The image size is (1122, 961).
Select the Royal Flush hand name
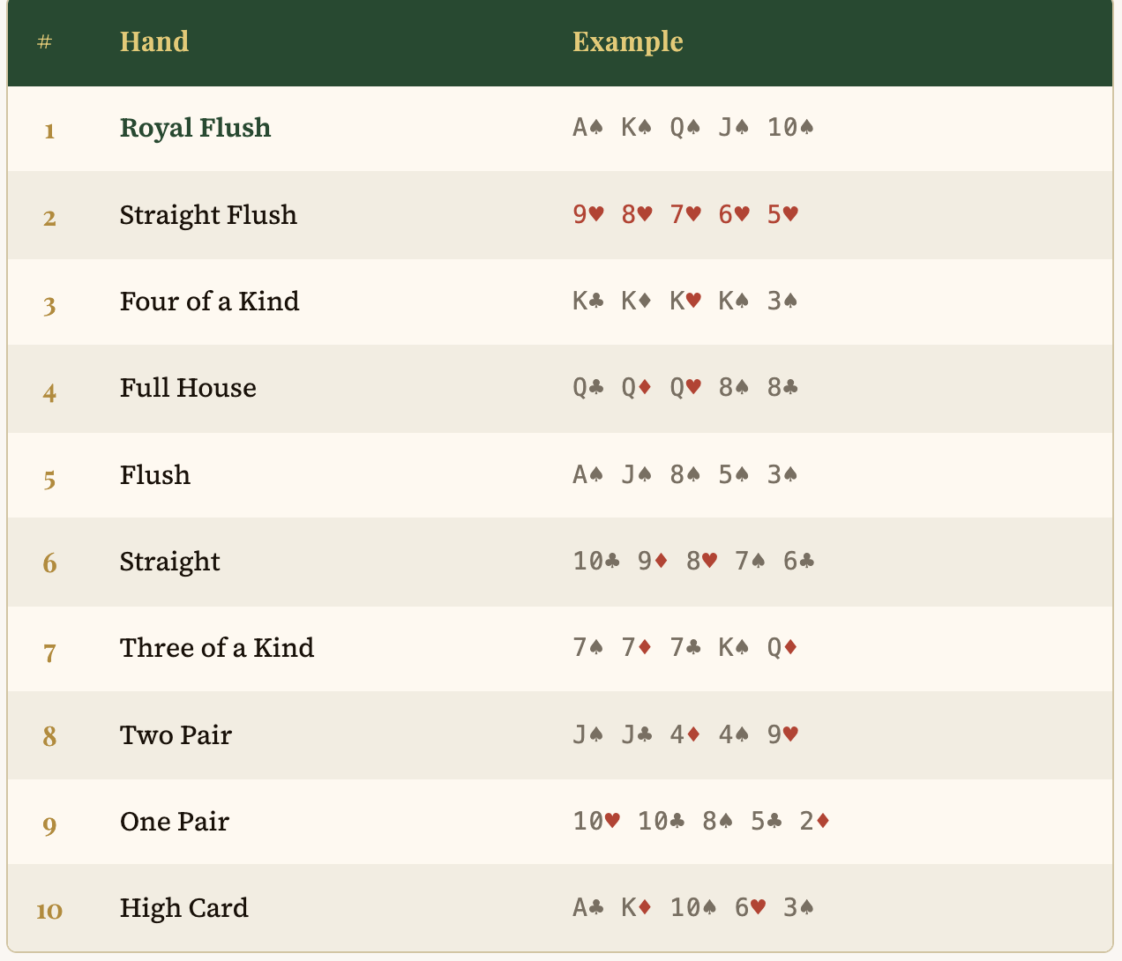pos(195,128)
